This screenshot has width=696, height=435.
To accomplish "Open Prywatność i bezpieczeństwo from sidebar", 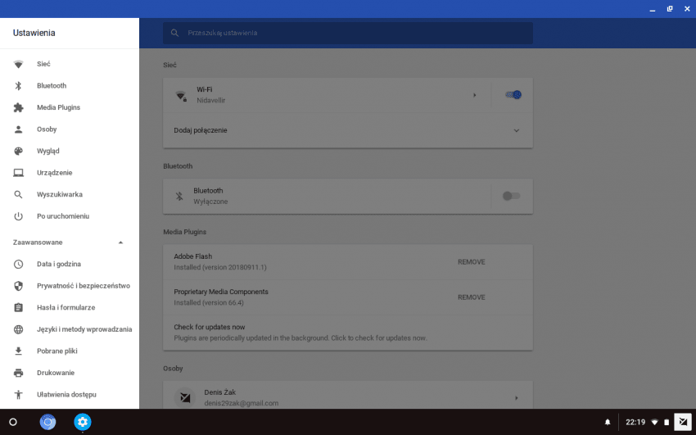I will (x=84, y=286).
